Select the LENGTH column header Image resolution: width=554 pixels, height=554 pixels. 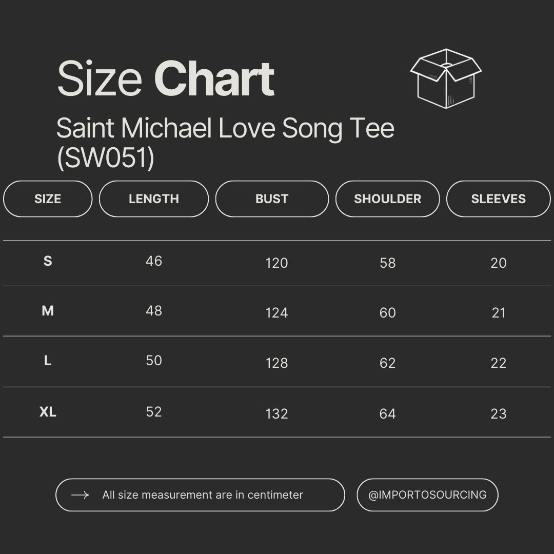pyautogui.click(x=154, y=199)
